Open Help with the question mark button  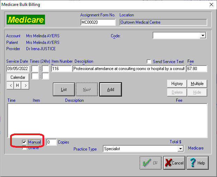(197, 163)
